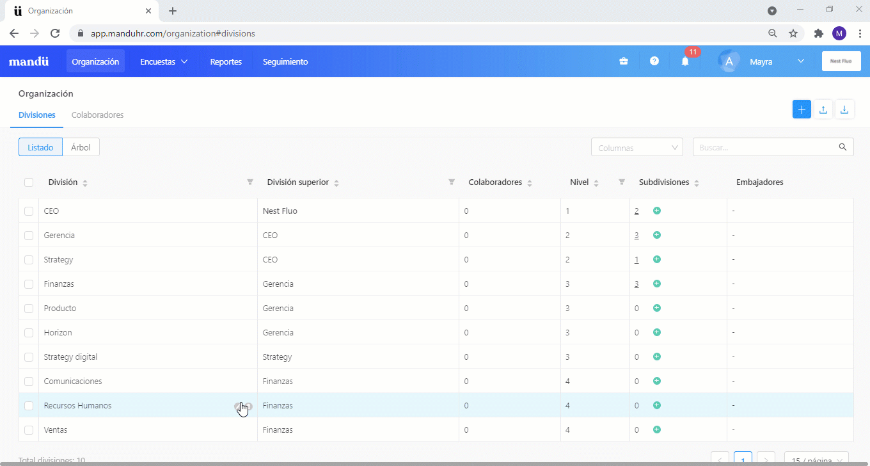This screenshot has height=466, width=870.
Task: Select the Listado view
Action: [40, 147]
